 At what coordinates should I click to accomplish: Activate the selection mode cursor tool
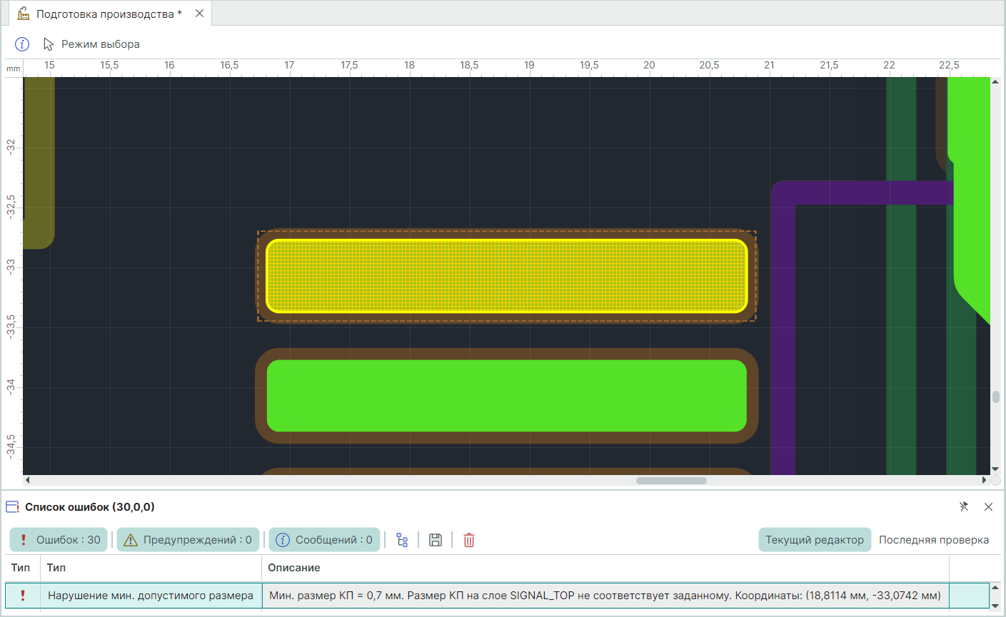tap(49, 44)
